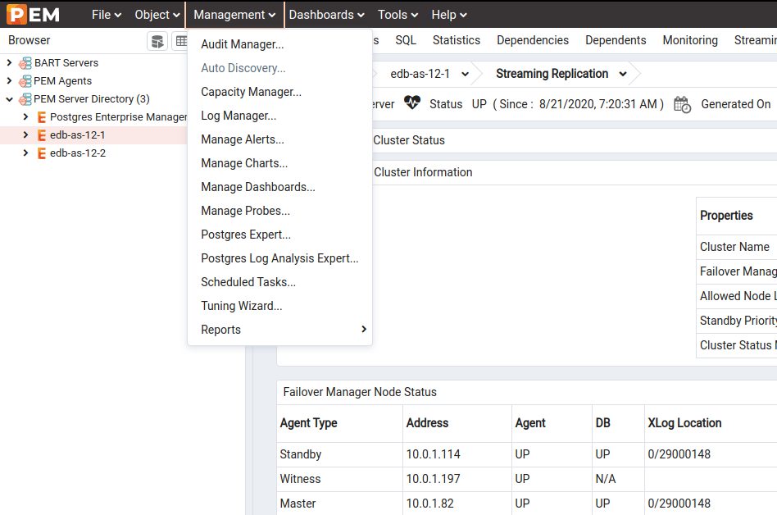Image resolution: width=777 pixels, height=515 pixels.
Task: Open the Object menu
Action: click(157, 15)
